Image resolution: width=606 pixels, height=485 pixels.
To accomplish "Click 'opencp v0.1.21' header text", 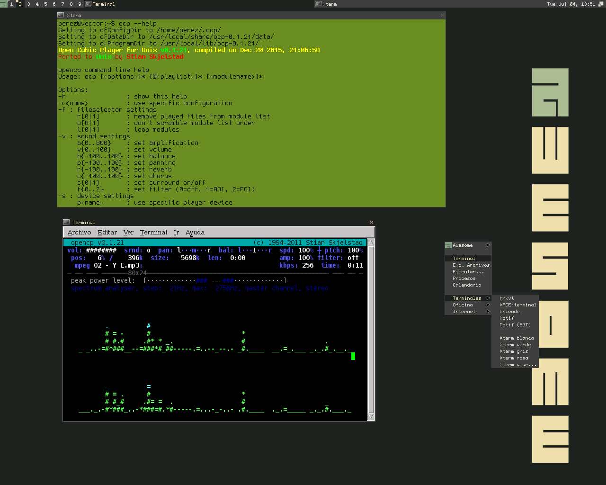I will [x=98, y=242].
